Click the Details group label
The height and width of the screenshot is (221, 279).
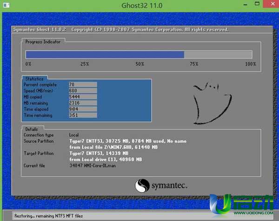pos(32,128)
